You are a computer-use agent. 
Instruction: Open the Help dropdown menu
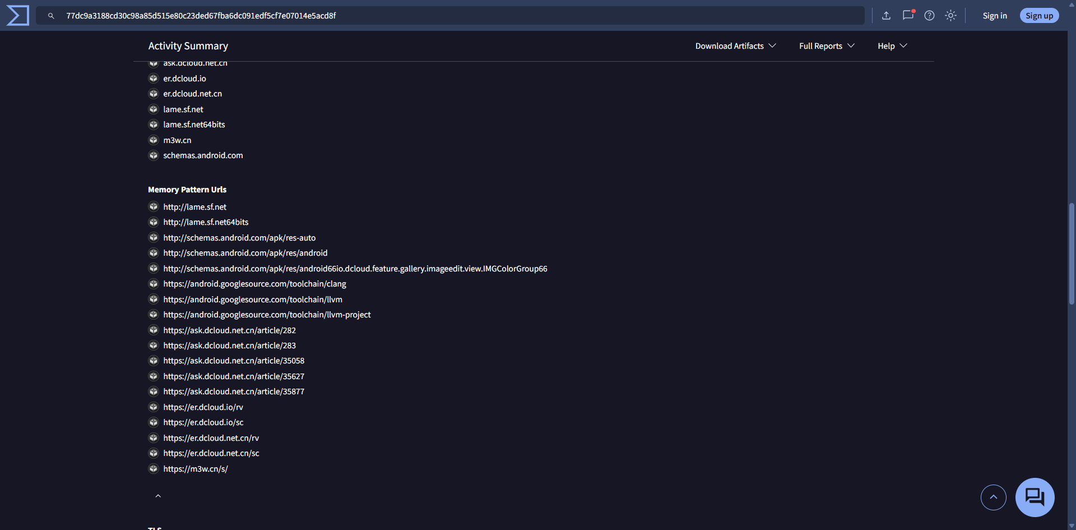pos(892,46)
